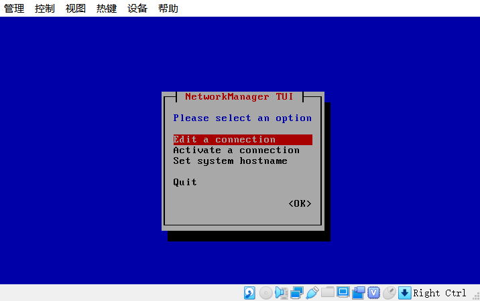The width and height of the screenshot is (480, 301).
Task: Click the optical disc status icon
Action: [265, 293]
